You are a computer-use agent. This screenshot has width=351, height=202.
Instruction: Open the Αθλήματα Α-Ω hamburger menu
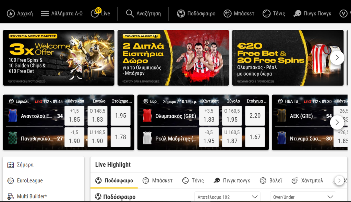(45, 14)
